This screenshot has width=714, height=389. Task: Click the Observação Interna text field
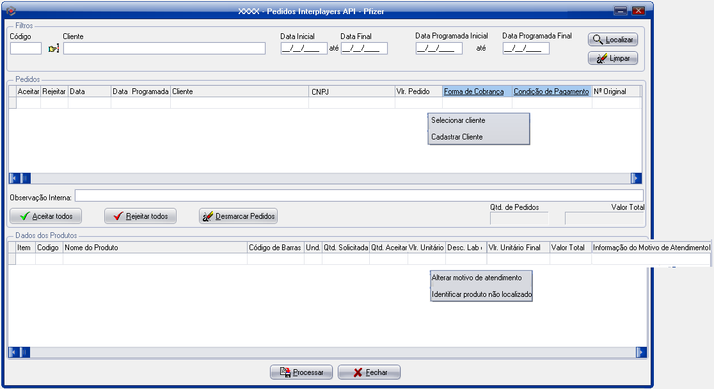[x=359, y=196]
